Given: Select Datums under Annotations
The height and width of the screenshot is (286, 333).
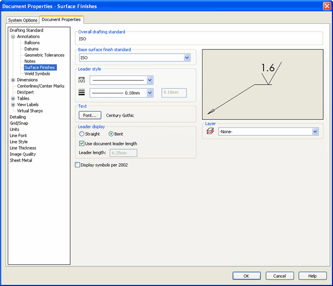Looking at the screenshot, I should click(x=31, y=49).
